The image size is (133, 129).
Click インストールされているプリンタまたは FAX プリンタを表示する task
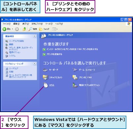(x=72, y=49)
